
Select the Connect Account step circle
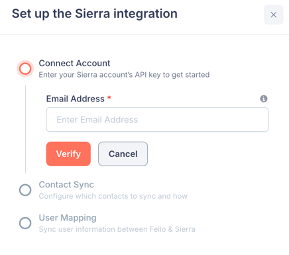click(25, 68)
